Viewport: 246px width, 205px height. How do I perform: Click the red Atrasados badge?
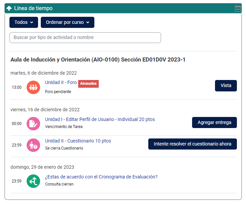click(88, 84)
